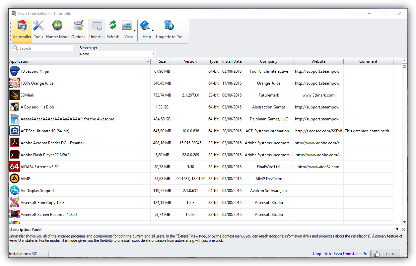Click the ACDSee comment 'This database contains th...'
Viewport: 416px width, 266px height.
368,131
